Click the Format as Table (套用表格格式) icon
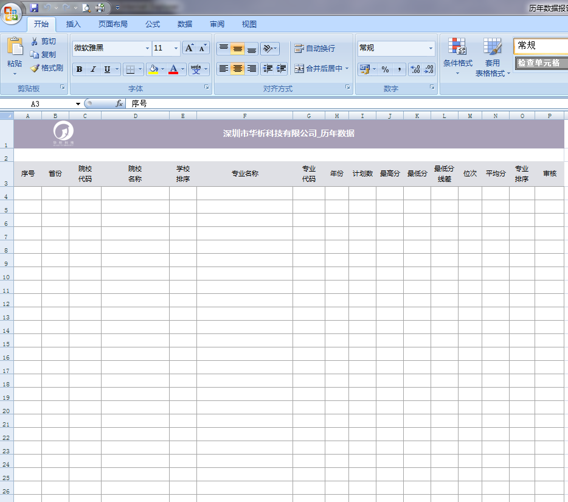This screenshot has width=568, height=502. pyautogui.click(x=493, y=47)
